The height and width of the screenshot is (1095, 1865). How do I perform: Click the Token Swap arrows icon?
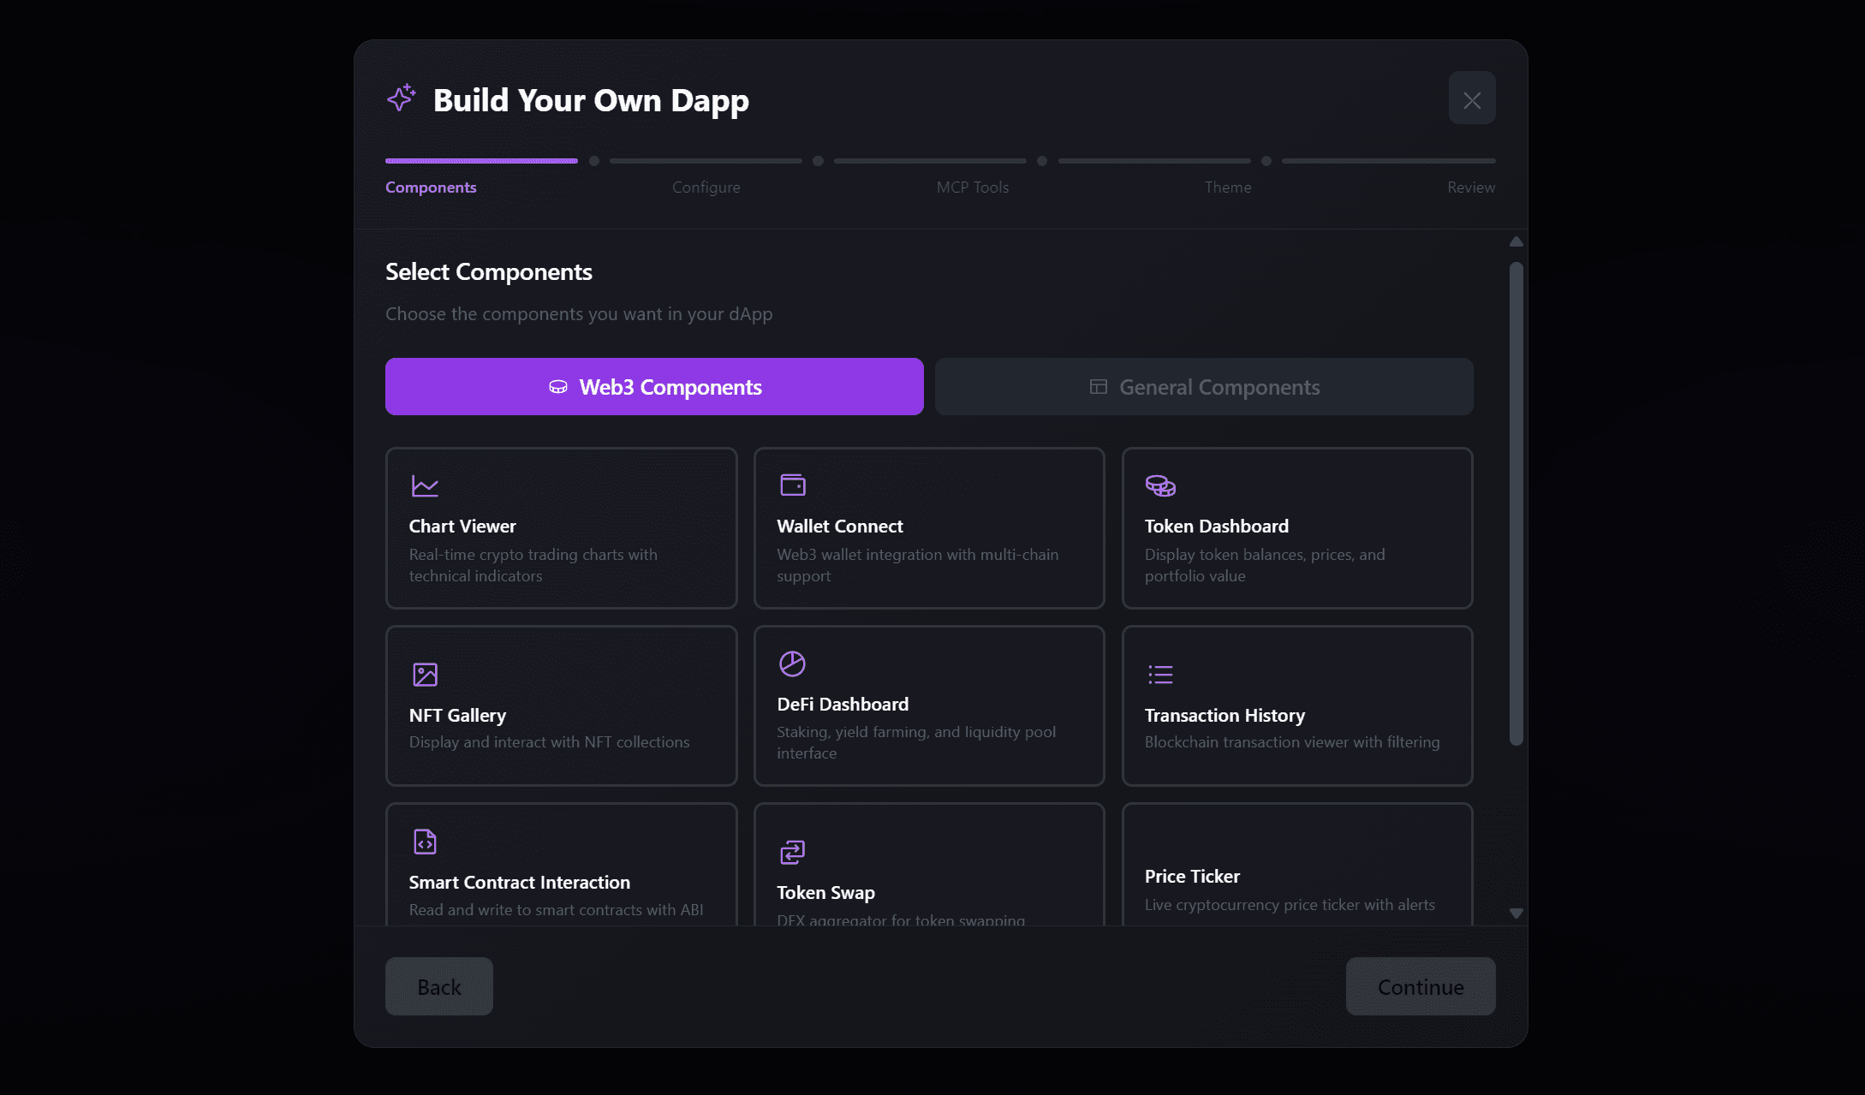coord(792,852)
